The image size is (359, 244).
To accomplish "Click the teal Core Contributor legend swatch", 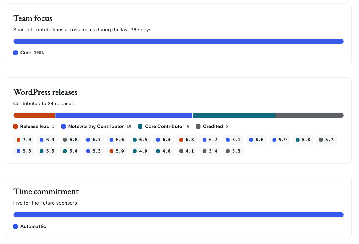I will tap(140, 126).
